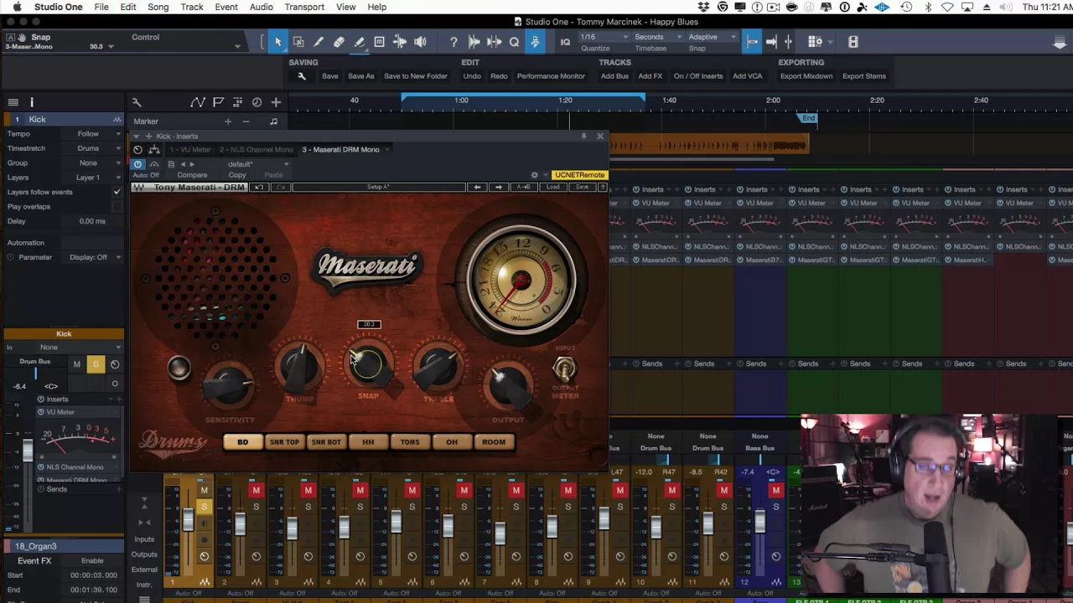Open the Transport menu

(304, 7)
